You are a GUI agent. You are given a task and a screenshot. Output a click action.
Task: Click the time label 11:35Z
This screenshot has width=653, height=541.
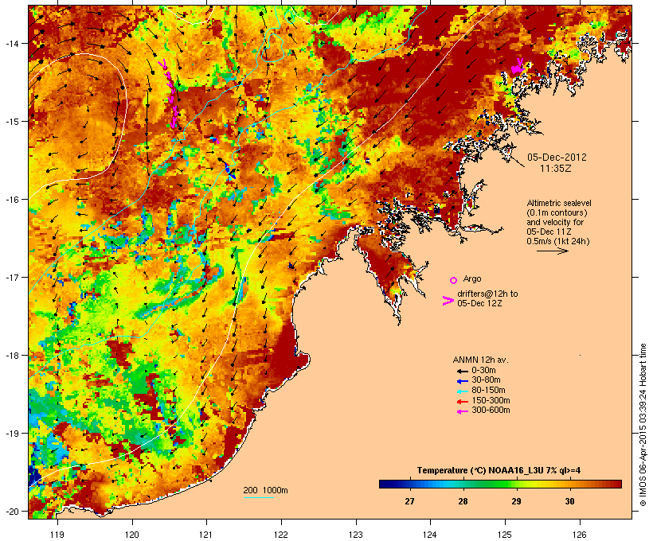(556, 169)
